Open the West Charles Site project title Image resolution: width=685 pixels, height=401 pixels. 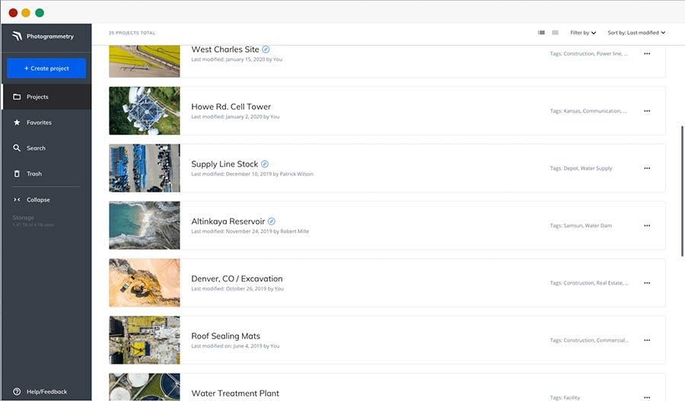[x=225, y=49]
